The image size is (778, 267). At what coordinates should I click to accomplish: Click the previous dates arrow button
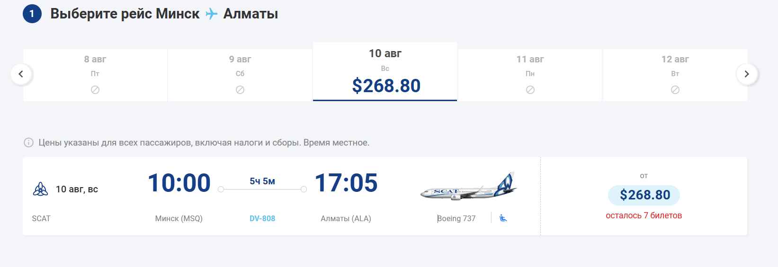point(21,74)
